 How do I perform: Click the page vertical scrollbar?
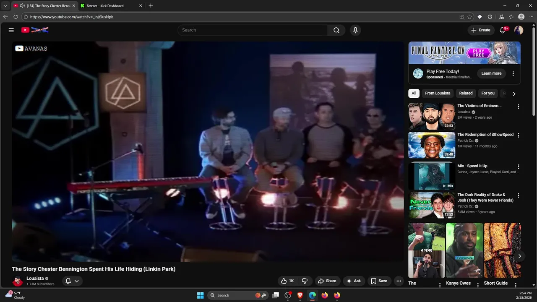[534, 71]
